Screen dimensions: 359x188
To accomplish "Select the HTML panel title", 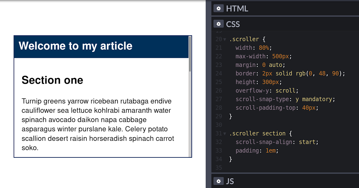I will pos(237,8).
